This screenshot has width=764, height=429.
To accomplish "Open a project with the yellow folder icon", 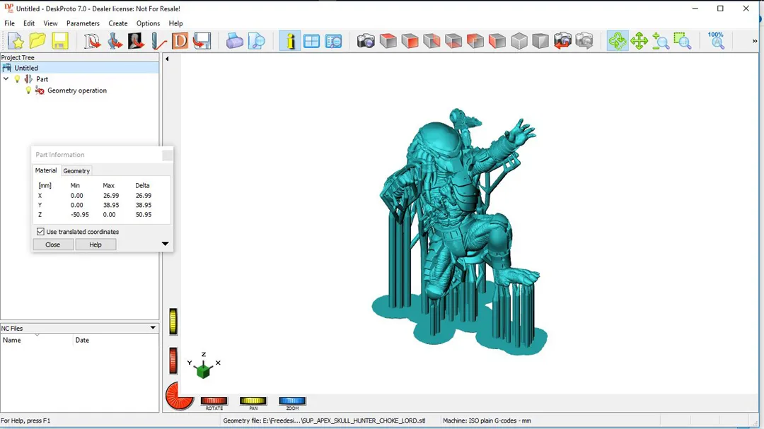I will click(37, 41).
